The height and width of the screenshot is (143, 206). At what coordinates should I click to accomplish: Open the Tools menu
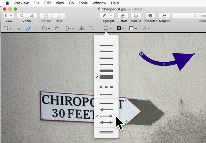(83, 3)
